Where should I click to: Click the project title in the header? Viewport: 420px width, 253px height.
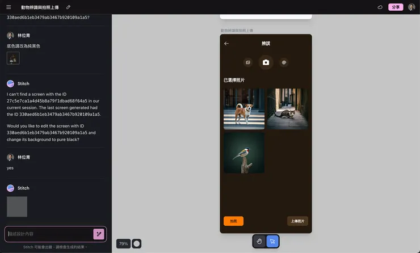pos(40,7)
